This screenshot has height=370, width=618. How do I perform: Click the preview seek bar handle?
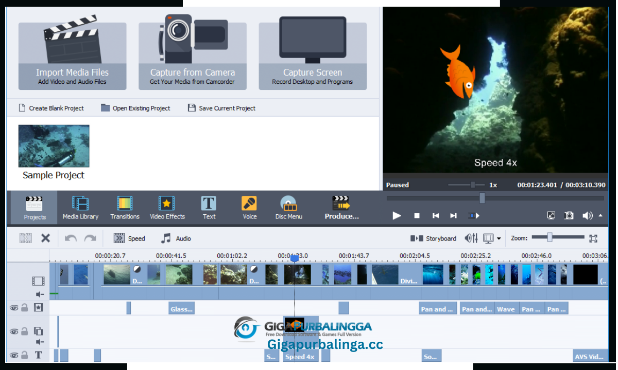[482, 198]
